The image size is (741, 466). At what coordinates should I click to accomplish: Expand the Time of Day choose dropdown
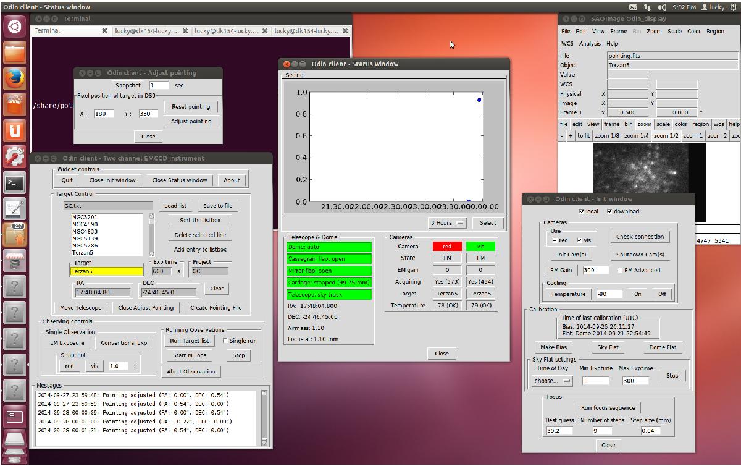pyautogui.click(x=552, y=381)
